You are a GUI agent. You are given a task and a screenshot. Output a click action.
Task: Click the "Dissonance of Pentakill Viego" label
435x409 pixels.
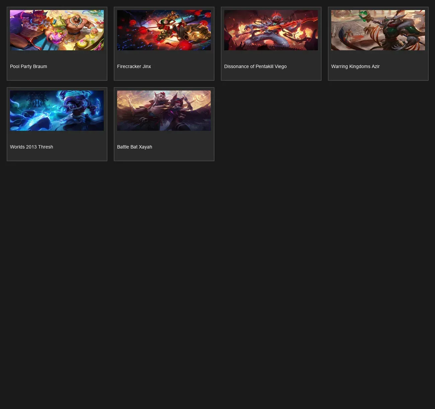(x=255, y=66)
